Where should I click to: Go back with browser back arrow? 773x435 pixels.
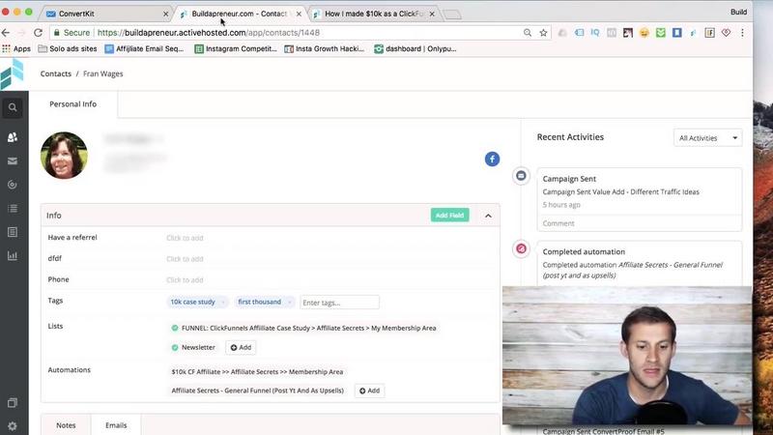click(x=6, y=33)
